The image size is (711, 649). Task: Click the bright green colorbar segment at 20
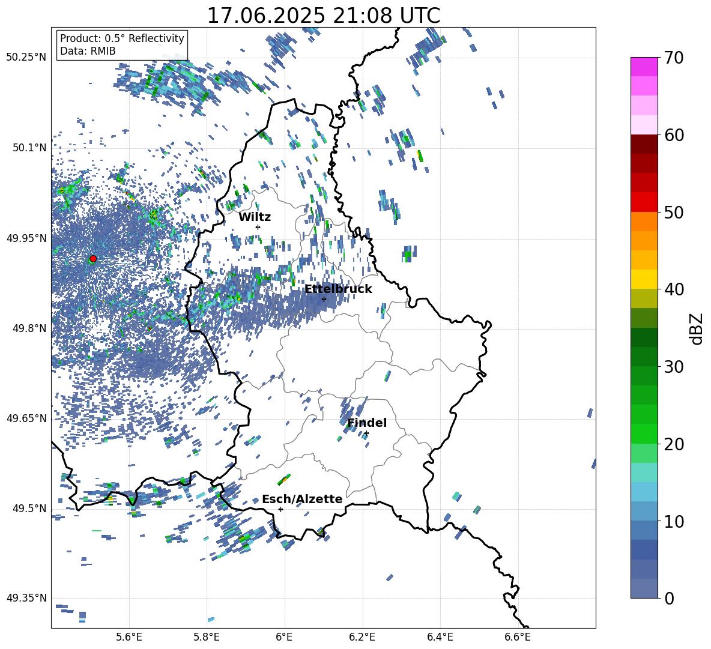tap(644, 434)
